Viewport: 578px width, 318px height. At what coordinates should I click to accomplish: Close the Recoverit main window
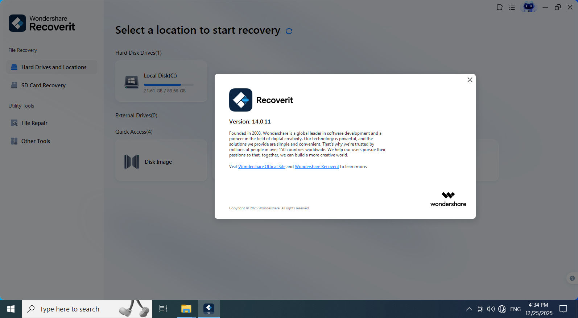(570, 7)
